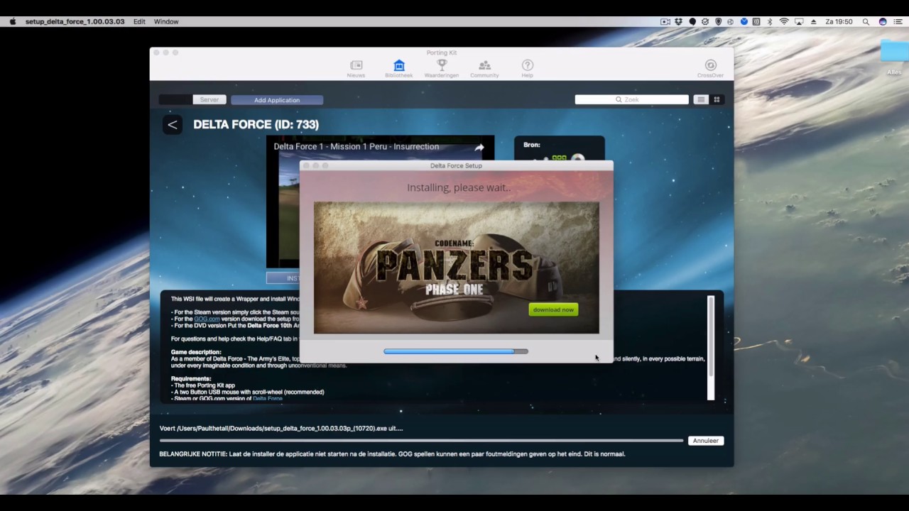Screen dimensions: 909x511
Task: Click the eject icon in menu bar
Action: 813,22
